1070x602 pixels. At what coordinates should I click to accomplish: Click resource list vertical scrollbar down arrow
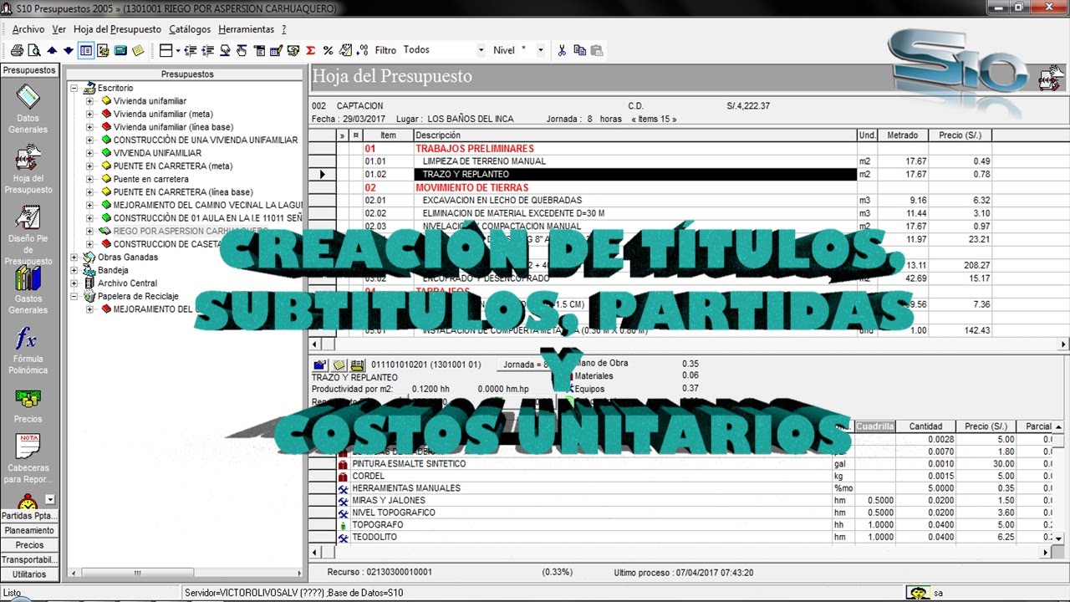tap(1058, 538)
